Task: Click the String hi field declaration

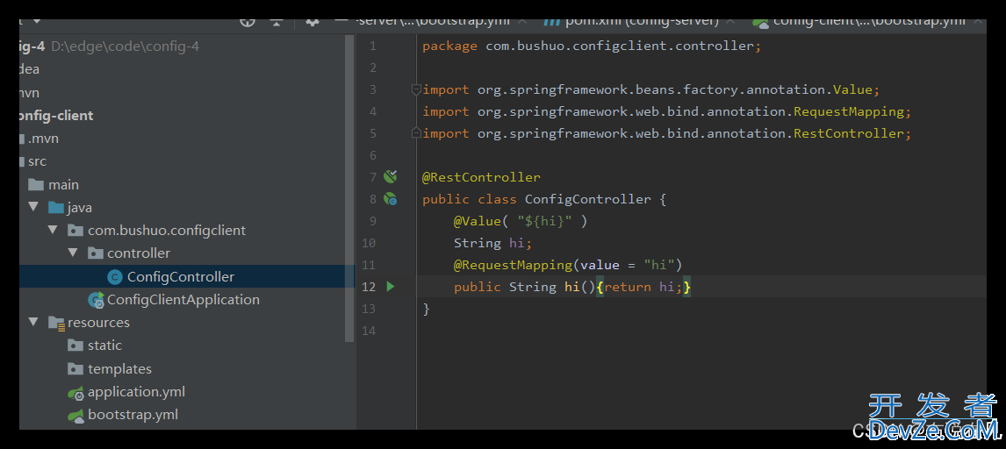Action: pyautogui.click(x=493, y=243)
